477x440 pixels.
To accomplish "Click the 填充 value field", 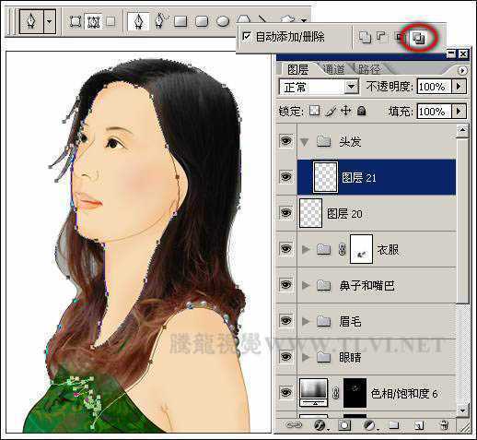I will click(434, 112).
